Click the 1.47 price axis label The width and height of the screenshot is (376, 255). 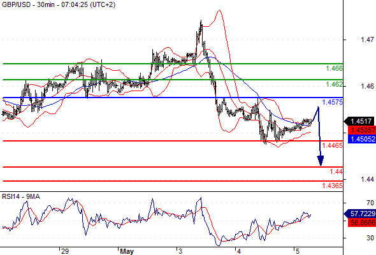tap(367, 40)
